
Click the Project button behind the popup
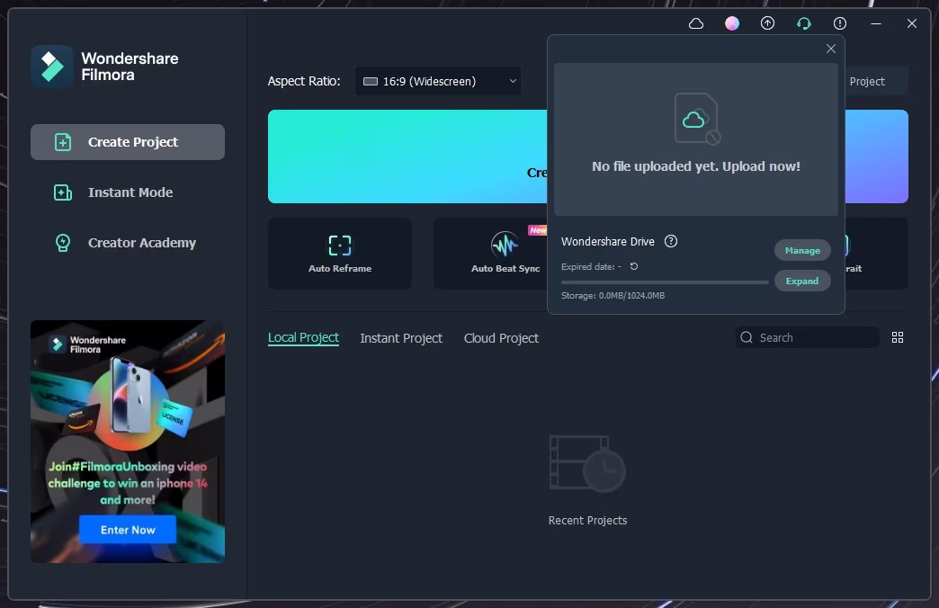877,82
